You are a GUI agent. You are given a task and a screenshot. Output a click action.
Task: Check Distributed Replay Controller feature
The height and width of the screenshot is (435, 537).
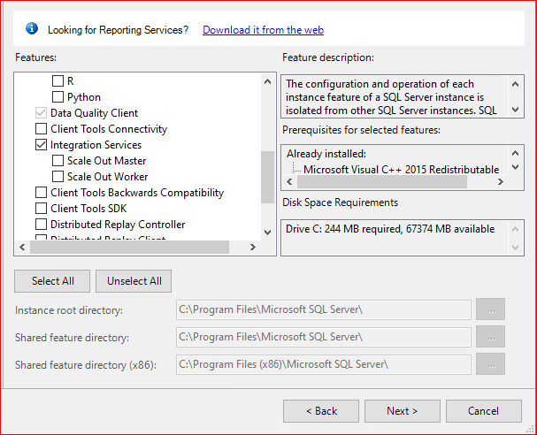(42, 225)
